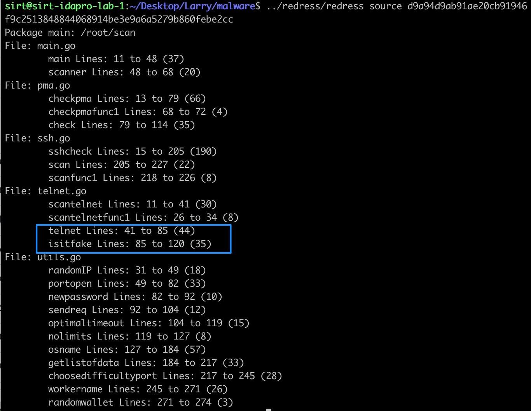Click the hash string f9c2513848844068914be line
The image size is (531, 411).
[119, 19]
